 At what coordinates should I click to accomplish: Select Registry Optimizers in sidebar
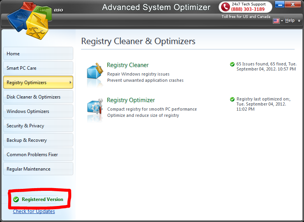coord(38,82)
